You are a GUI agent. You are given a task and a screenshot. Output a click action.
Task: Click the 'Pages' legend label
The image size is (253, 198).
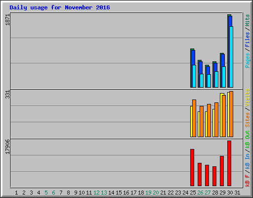(x=248, y=60)
